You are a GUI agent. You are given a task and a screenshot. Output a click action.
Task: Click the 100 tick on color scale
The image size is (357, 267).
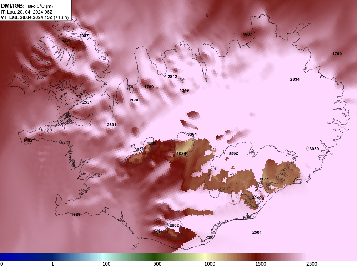click(106, 264)
